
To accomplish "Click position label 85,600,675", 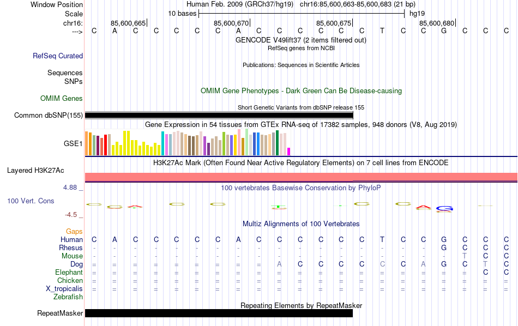I will pyautogui.click(x=334, y=23).
